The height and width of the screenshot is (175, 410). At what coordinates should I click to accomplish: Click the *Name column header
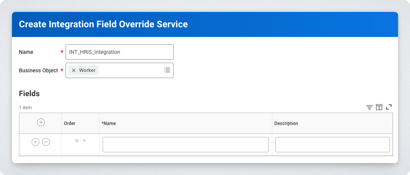pyautogui.click(x=109, y=123)
